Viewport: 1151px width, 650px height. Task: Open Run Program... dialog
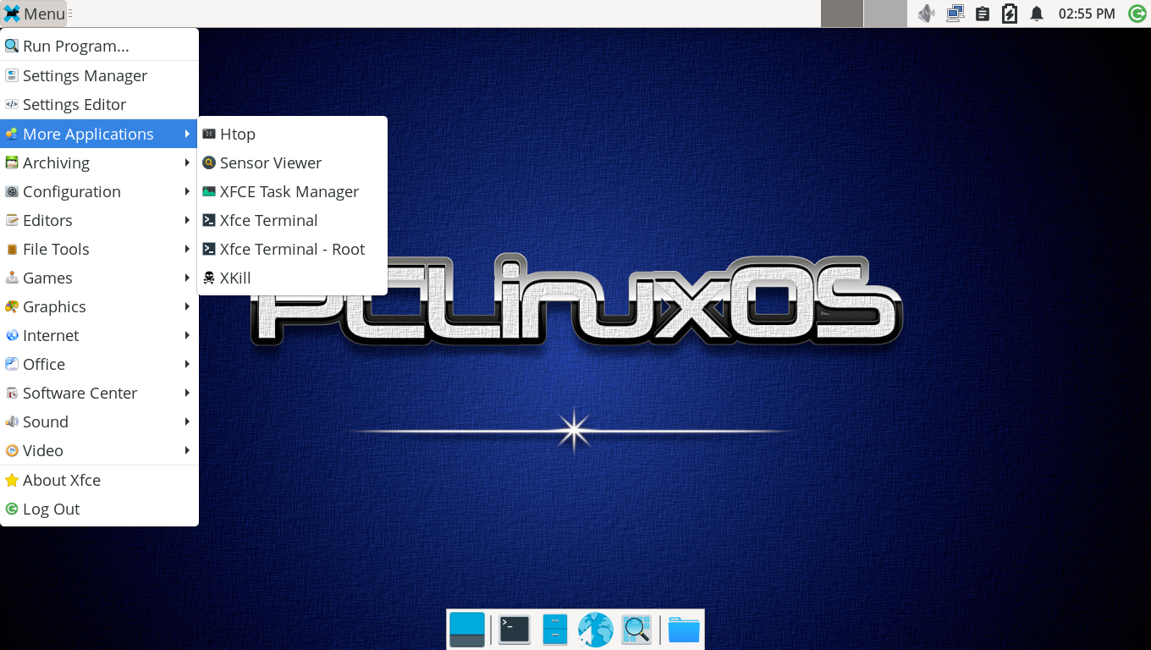tap(99, 46)
